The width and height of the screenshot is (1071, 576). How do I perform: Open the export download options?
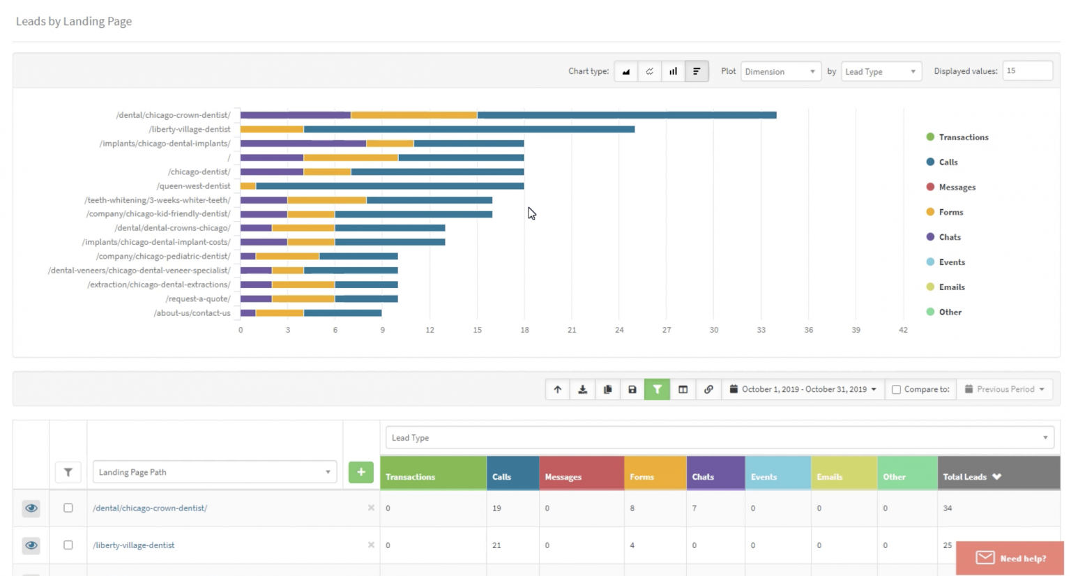click(x=582, y=389)
